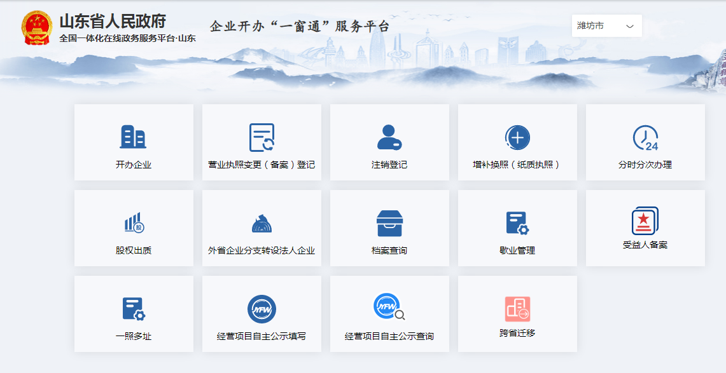Click the 受益人备案 text label
This screenshot has width=726, height=373.
point(645,245)
